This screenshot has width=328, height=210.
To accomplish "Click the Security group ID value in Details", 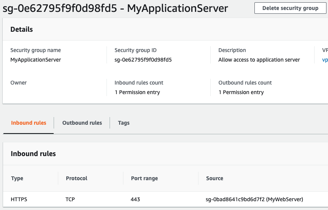I will [x=143, y=60].
